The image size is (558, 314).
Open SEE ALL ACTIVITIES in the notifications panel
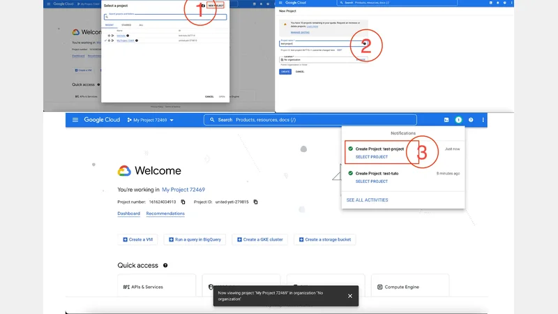coord(367,200)
